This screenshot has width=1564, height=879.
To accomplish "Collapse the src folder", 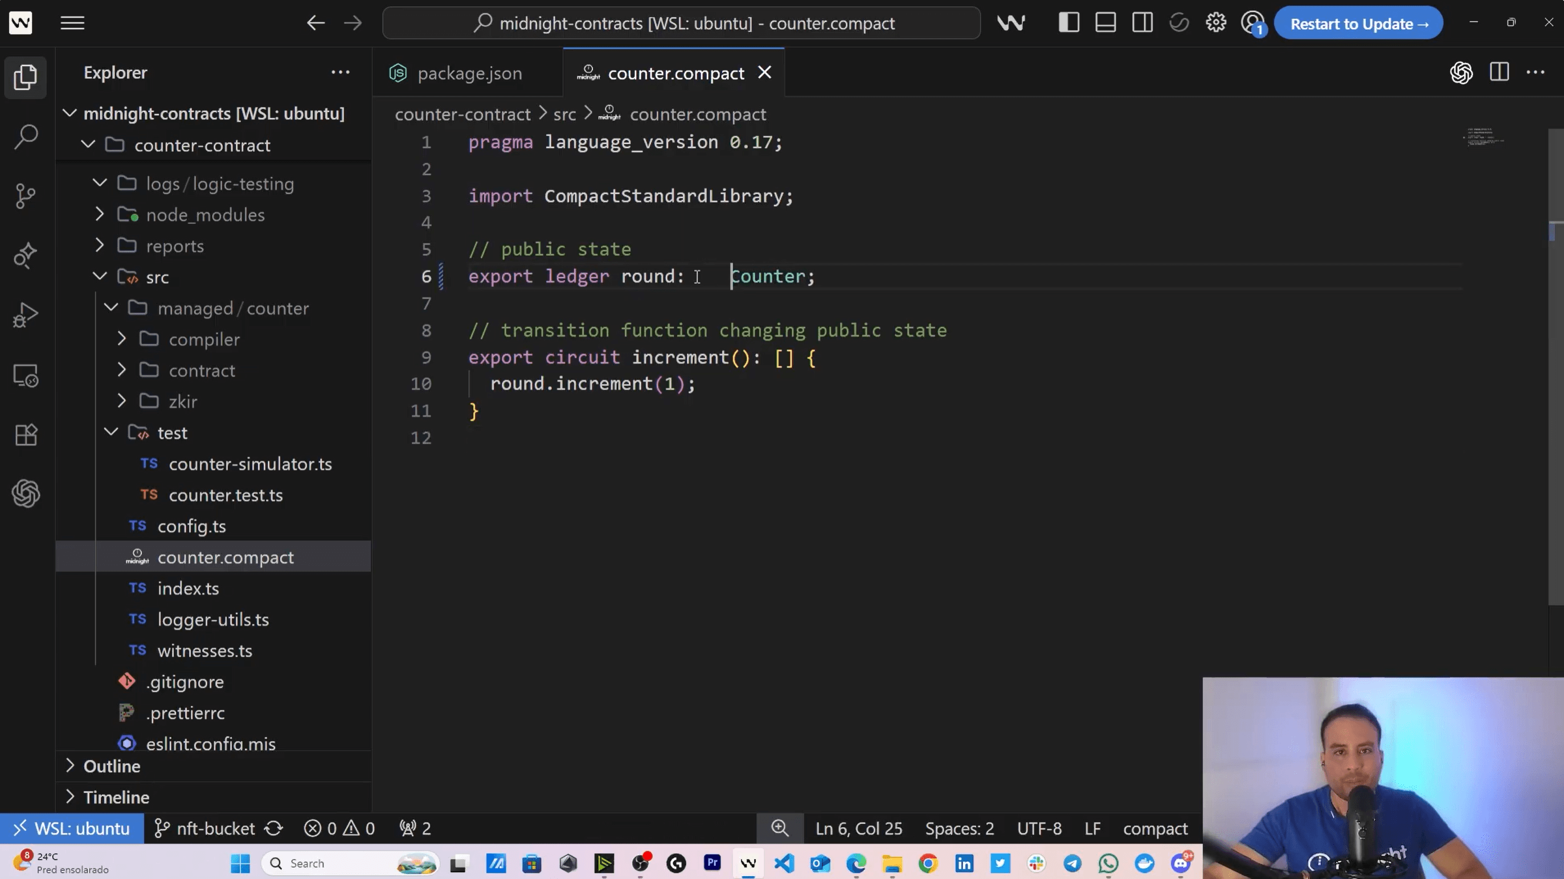I will coord(100,276).
